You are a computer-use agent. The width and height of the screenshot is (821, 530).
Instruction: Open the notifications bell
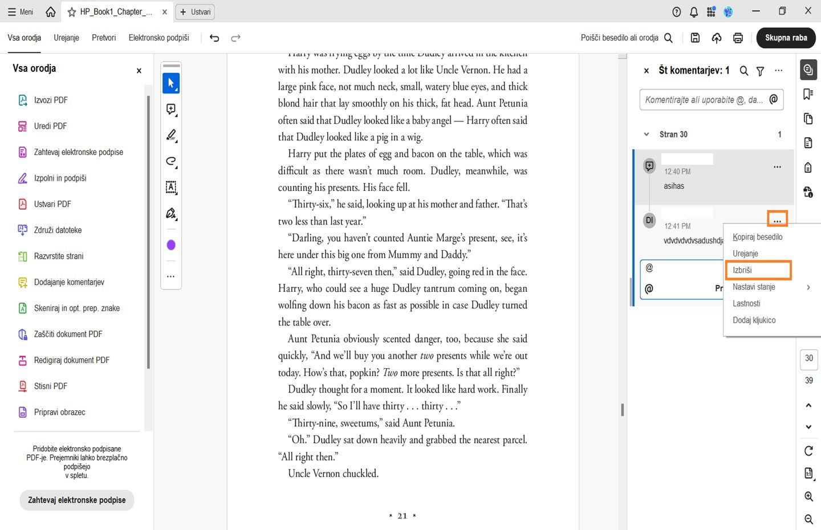pos(694,11)
